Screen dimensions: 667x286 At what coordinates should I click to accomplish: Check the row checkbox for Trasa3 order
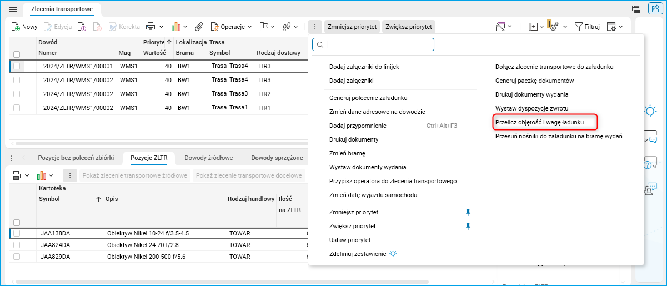pos(17,94)
